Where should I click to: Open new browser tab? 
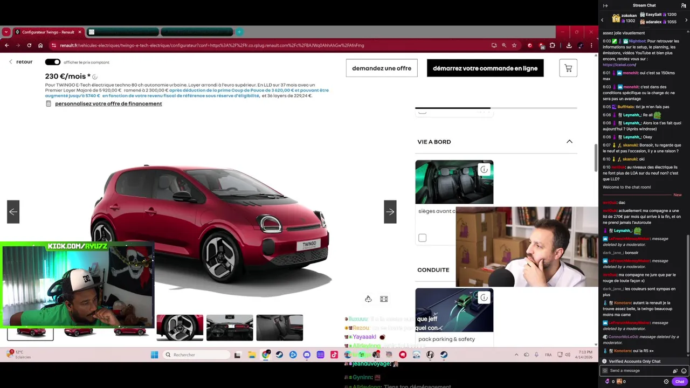(x=239, y=32)
